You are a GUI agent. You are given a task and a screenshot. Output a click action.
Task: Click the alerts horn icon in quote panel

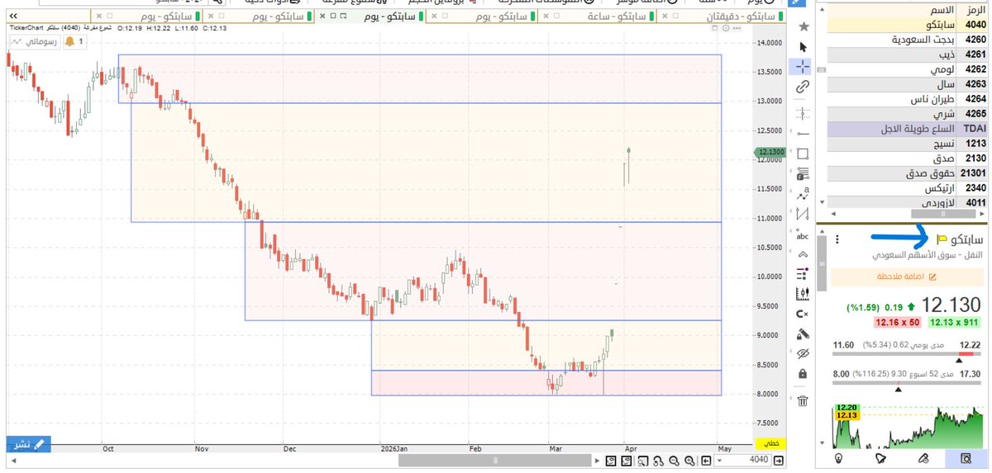880,457
